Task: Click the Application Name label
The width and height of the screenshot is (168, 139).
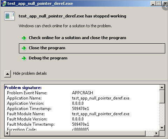Action: (x=24, y=98)
